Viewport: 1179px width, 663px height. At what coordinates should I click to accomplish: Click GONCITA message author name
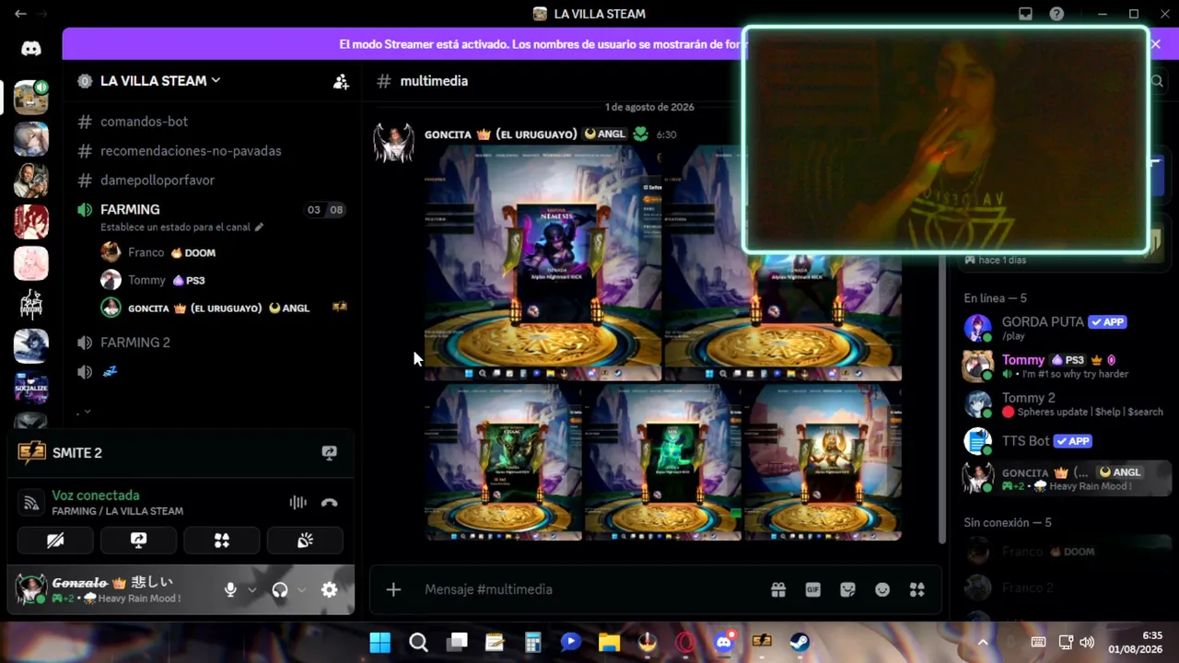coord(501,134)
